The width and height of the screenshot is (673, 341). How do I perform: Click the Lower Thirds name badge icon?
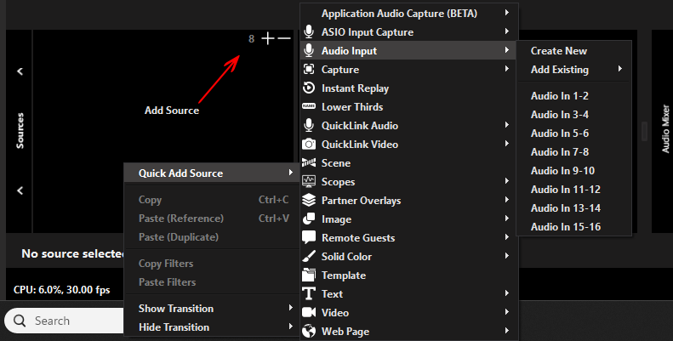(309, 106)
